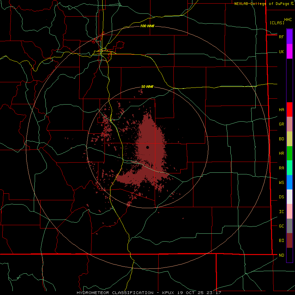
Task: Click the dusty pink GR legend swatch
Action: point(289,124)
